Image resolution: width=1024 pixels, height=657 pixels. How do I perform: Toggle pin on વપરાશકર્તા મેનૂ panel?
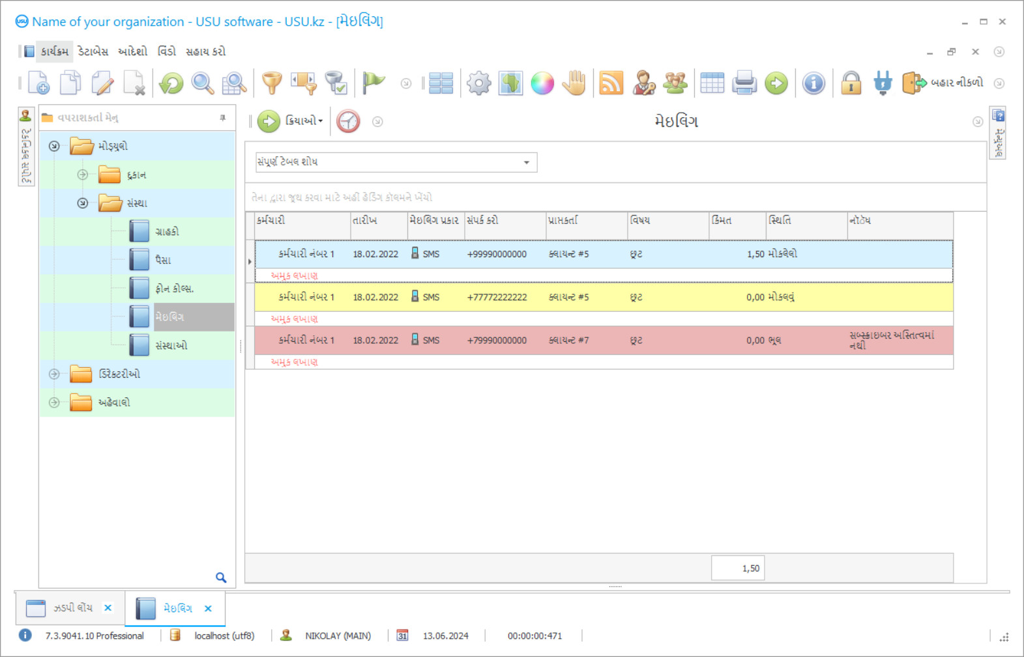point(223,118)
